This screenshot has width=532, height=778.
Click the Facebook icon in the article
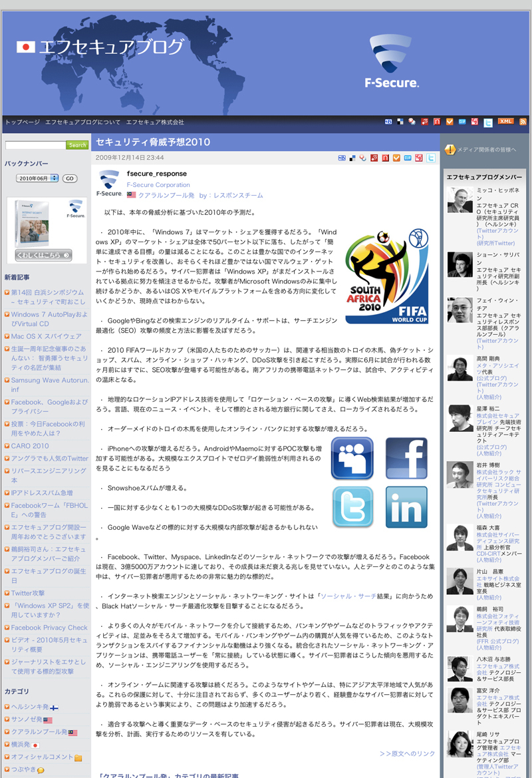406,458
